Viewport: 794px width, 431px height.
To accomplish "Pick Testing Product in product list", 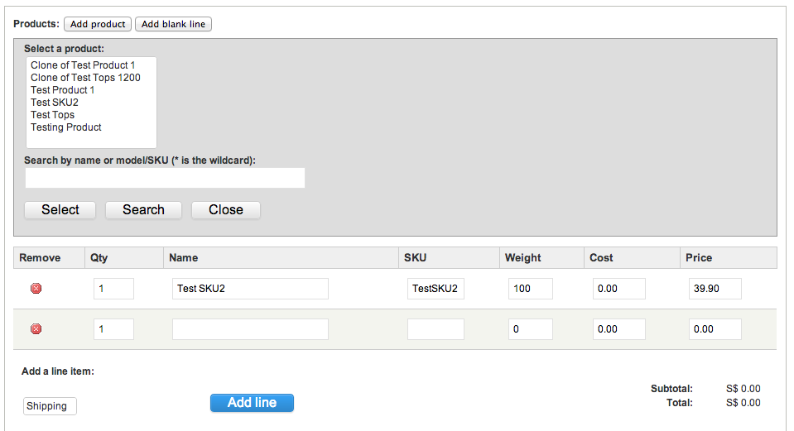I will [x=66, y=127].
